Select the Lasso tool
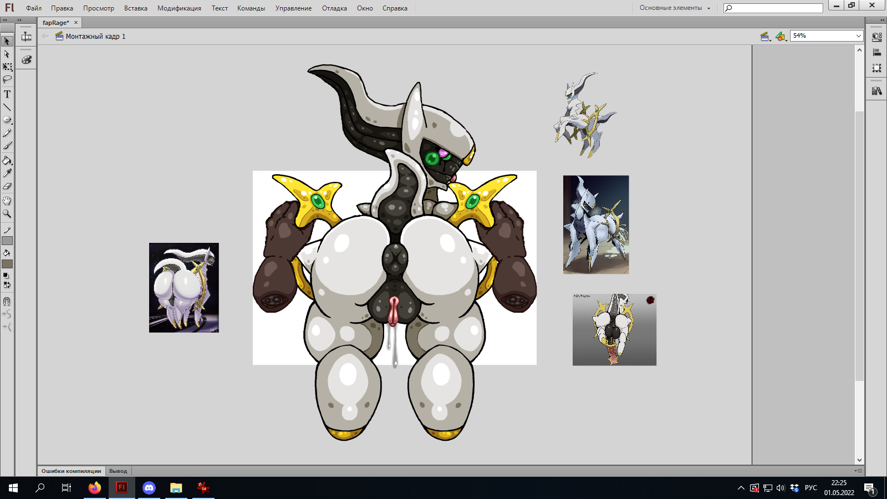 pos(7,80)
